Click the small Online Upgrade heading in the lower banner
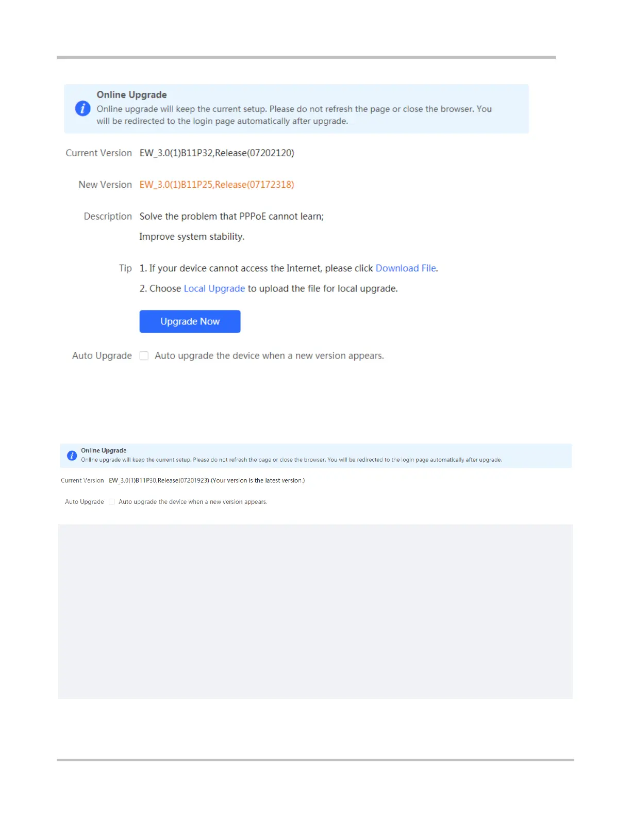The image size is (631, 817). pyautogui.click(x=104, y=450)
